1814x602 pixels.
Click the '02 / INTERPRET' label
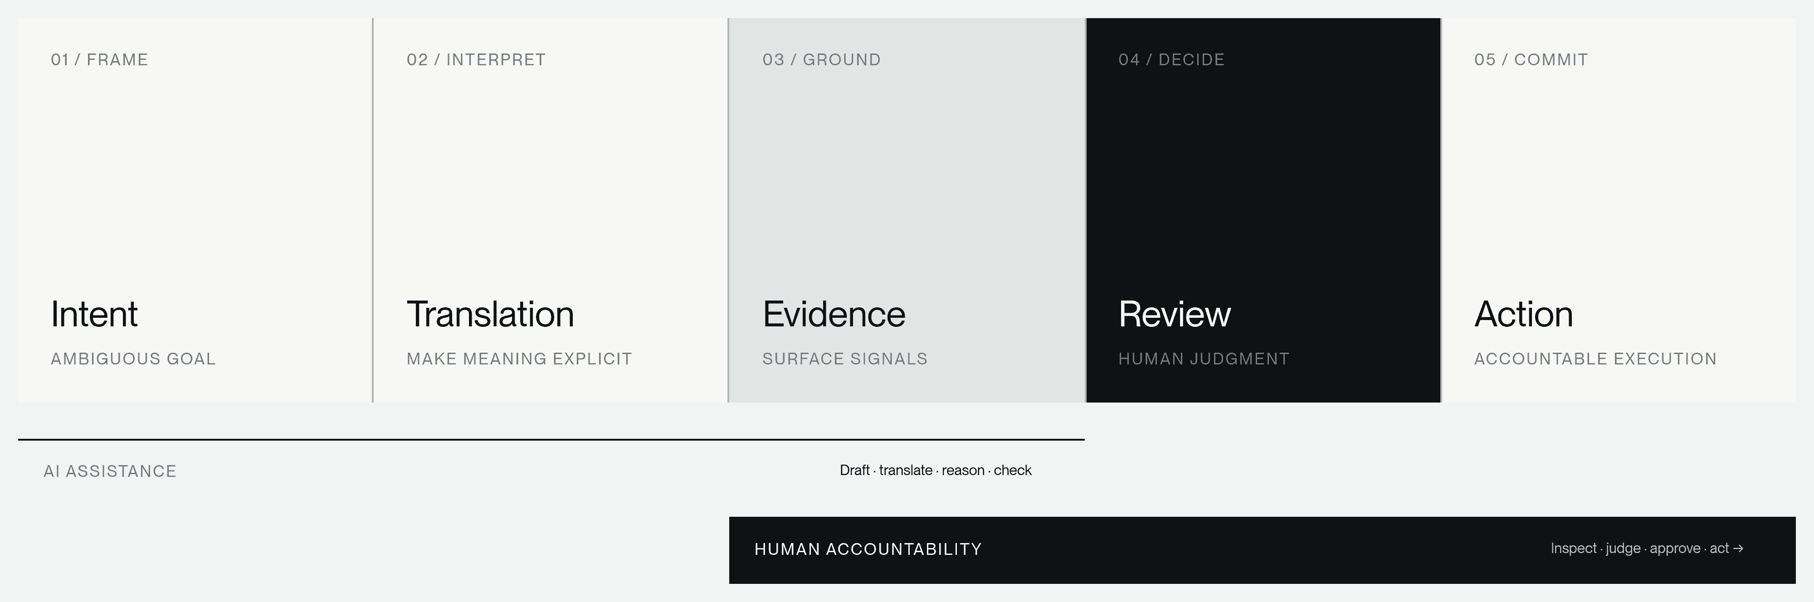(x=476, y=60)
